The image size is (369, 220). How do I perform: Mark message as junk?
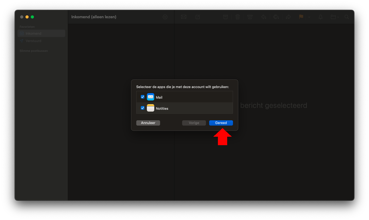pos(250,17)
